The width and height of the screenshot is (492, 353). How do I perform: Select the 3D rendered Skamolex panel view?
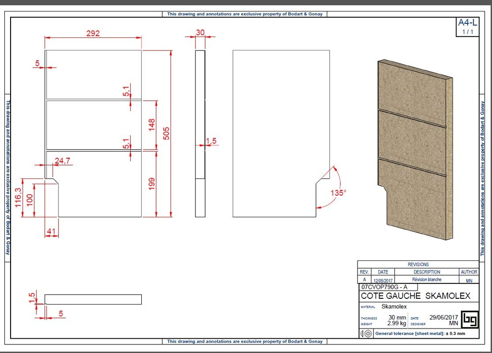(415, 150)
